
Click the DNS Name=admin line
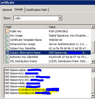[23, 70]
